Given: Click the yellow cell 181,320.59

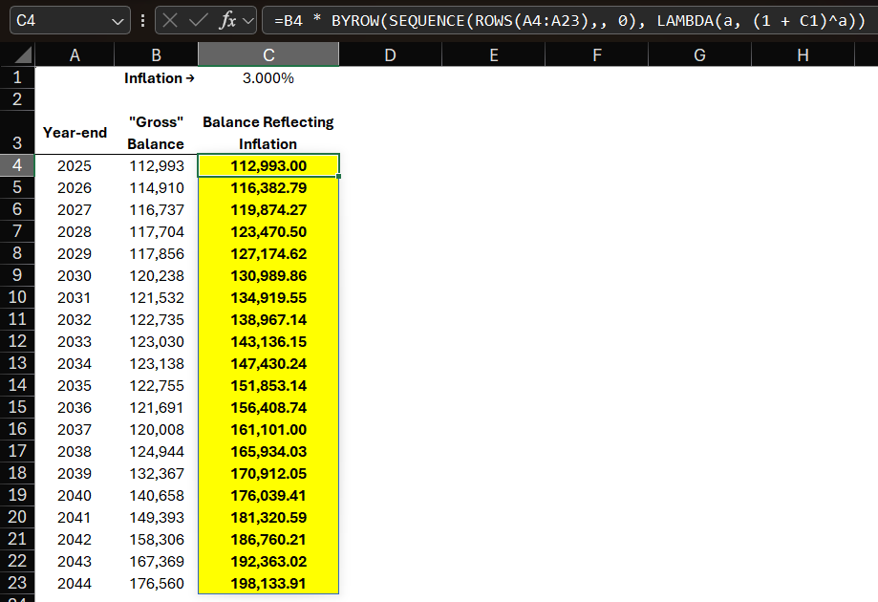Looking at the screenshot, I should [x=268, y=518].
